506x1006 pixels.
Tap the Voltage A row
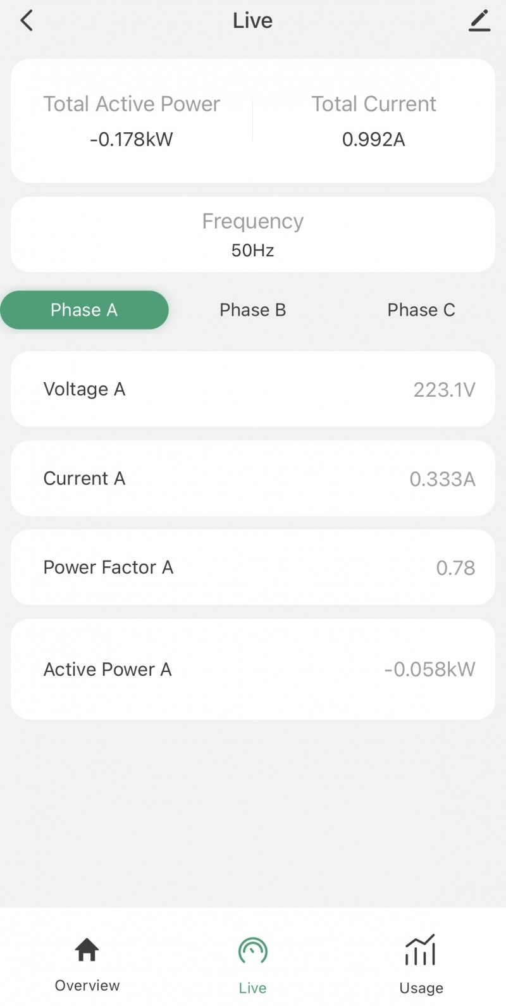coord(253,389)
